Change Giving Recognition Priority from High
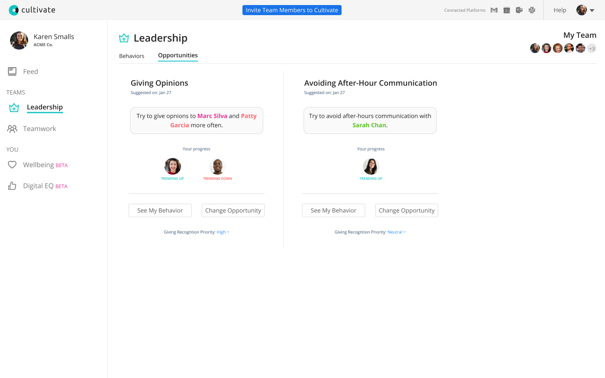This screenshot has height=378, width=605. (x=223, y=231)
